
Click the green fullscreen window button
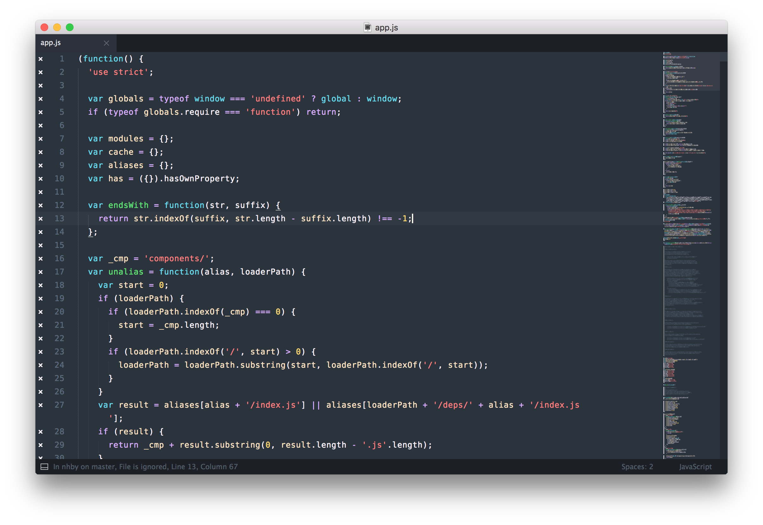70,27
